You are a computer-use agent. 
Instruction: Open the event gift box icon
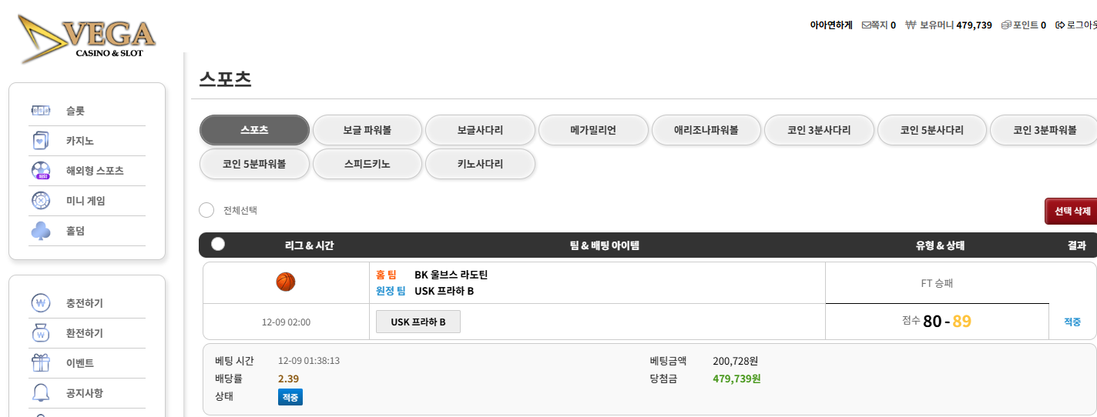coord(41,363)
